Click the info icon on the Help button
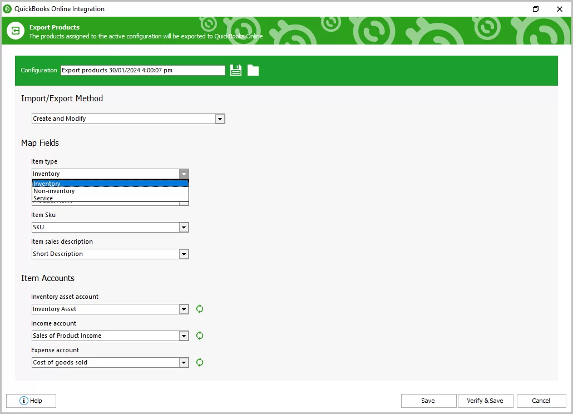This screenshot has width=573, height=414. click(x=23, y=401)
